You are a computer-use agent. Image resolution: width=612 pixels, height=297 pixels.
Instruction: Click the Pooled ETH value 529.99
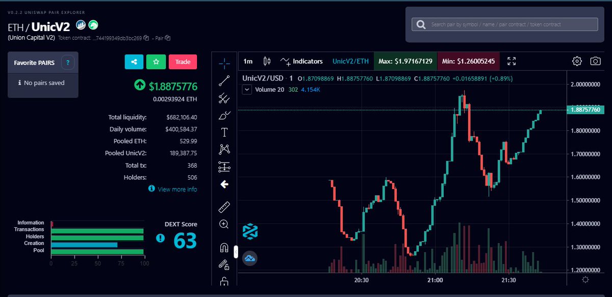(x=189, y=141)
